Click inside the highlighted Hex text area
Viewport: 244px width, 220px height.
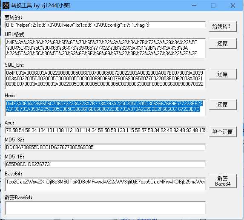(x=105, y=108)
